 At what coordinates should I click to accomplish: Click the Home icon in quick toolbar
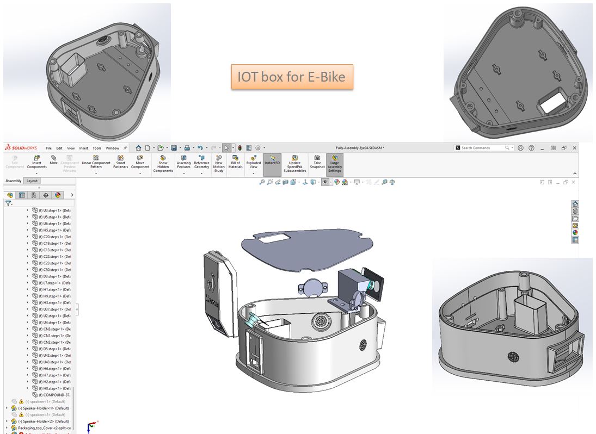click(139, 148)
